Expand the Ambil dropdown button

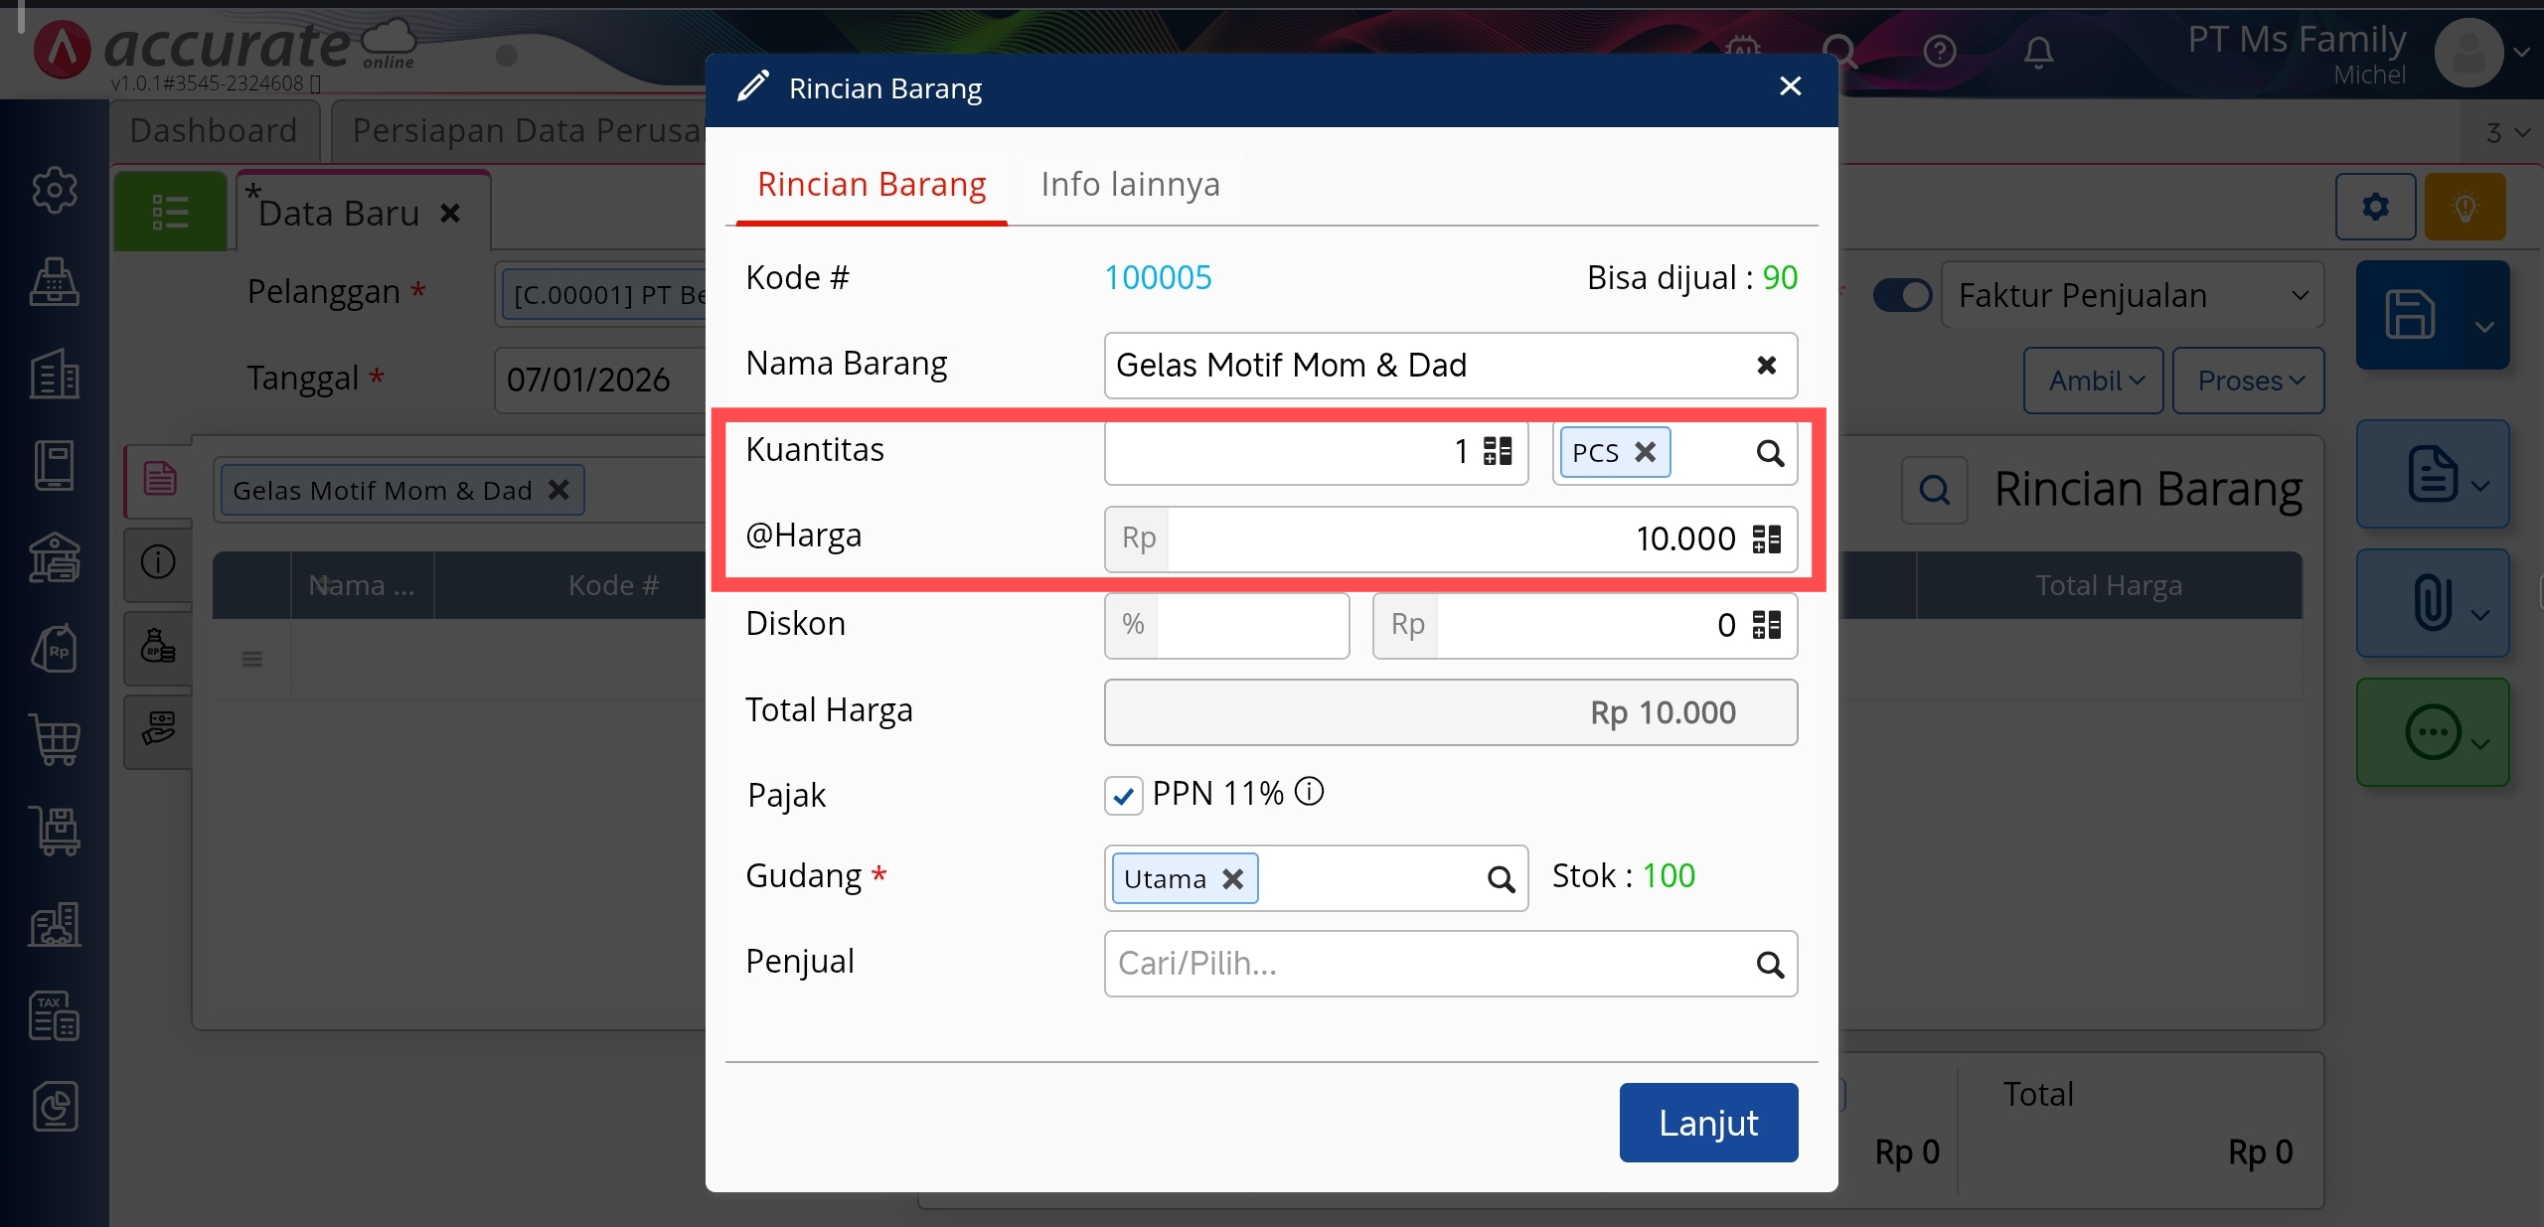point(2094,381)
